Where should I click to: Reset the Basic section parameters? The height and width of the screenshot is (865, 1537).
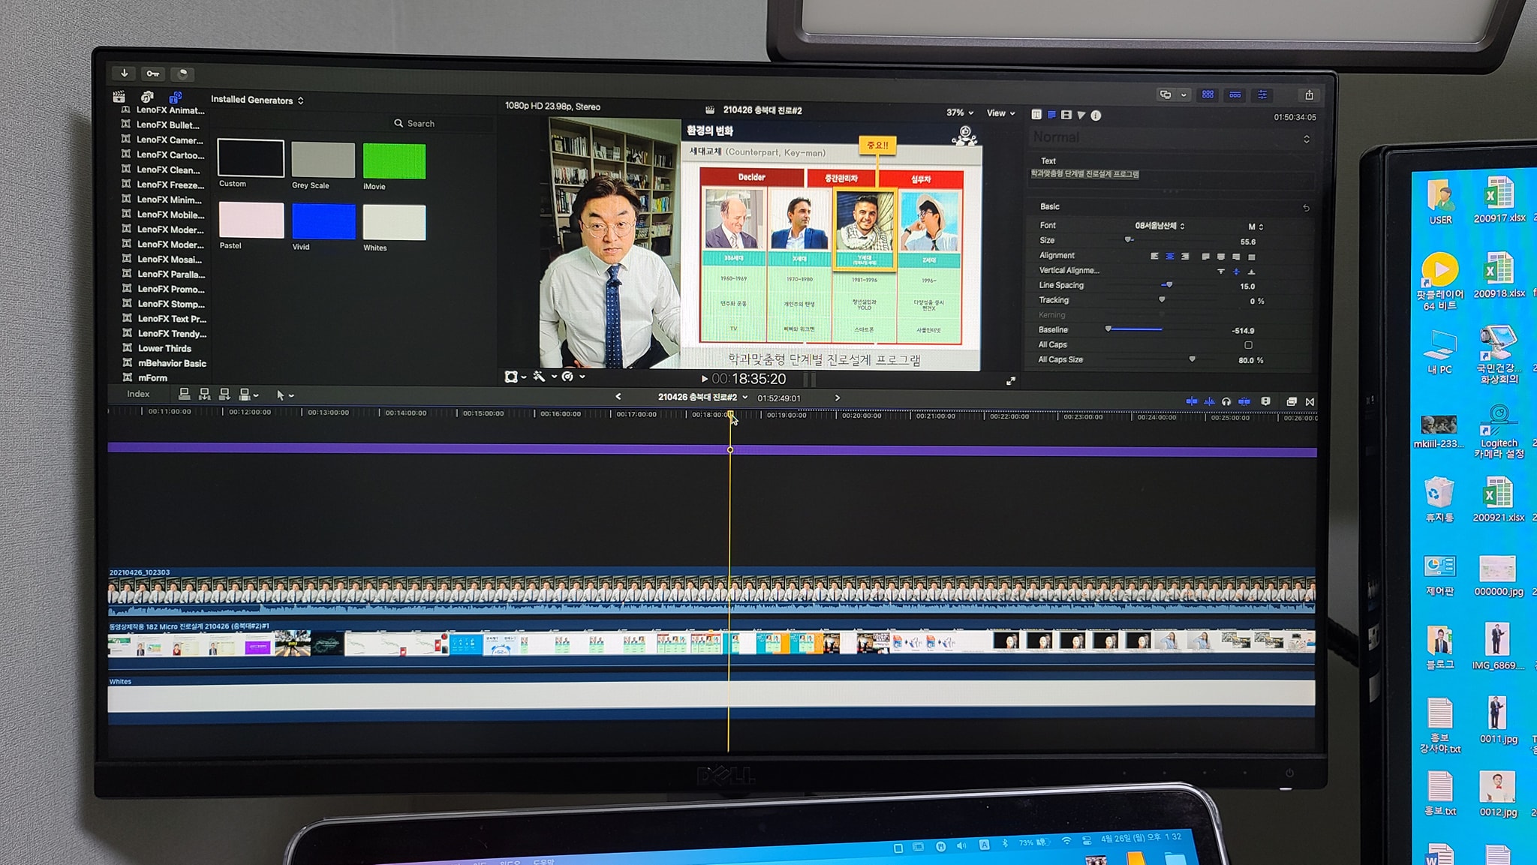pos(1306,208)
